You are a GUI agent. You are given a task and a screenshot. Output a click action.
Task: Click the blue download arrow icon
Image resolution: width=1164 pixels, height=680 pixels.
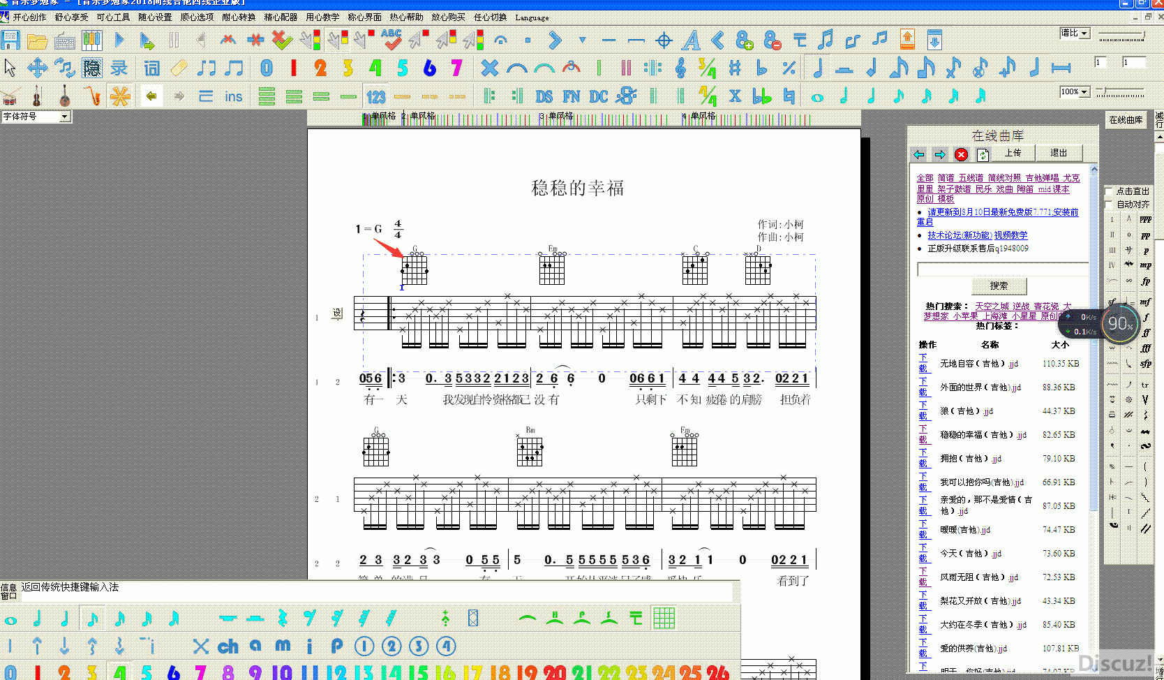(934, 40)
